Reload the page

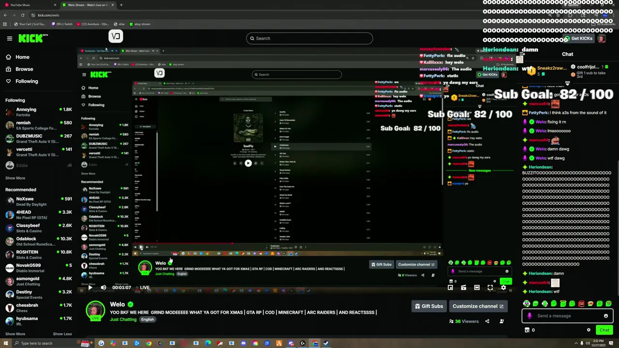(22, 15)
